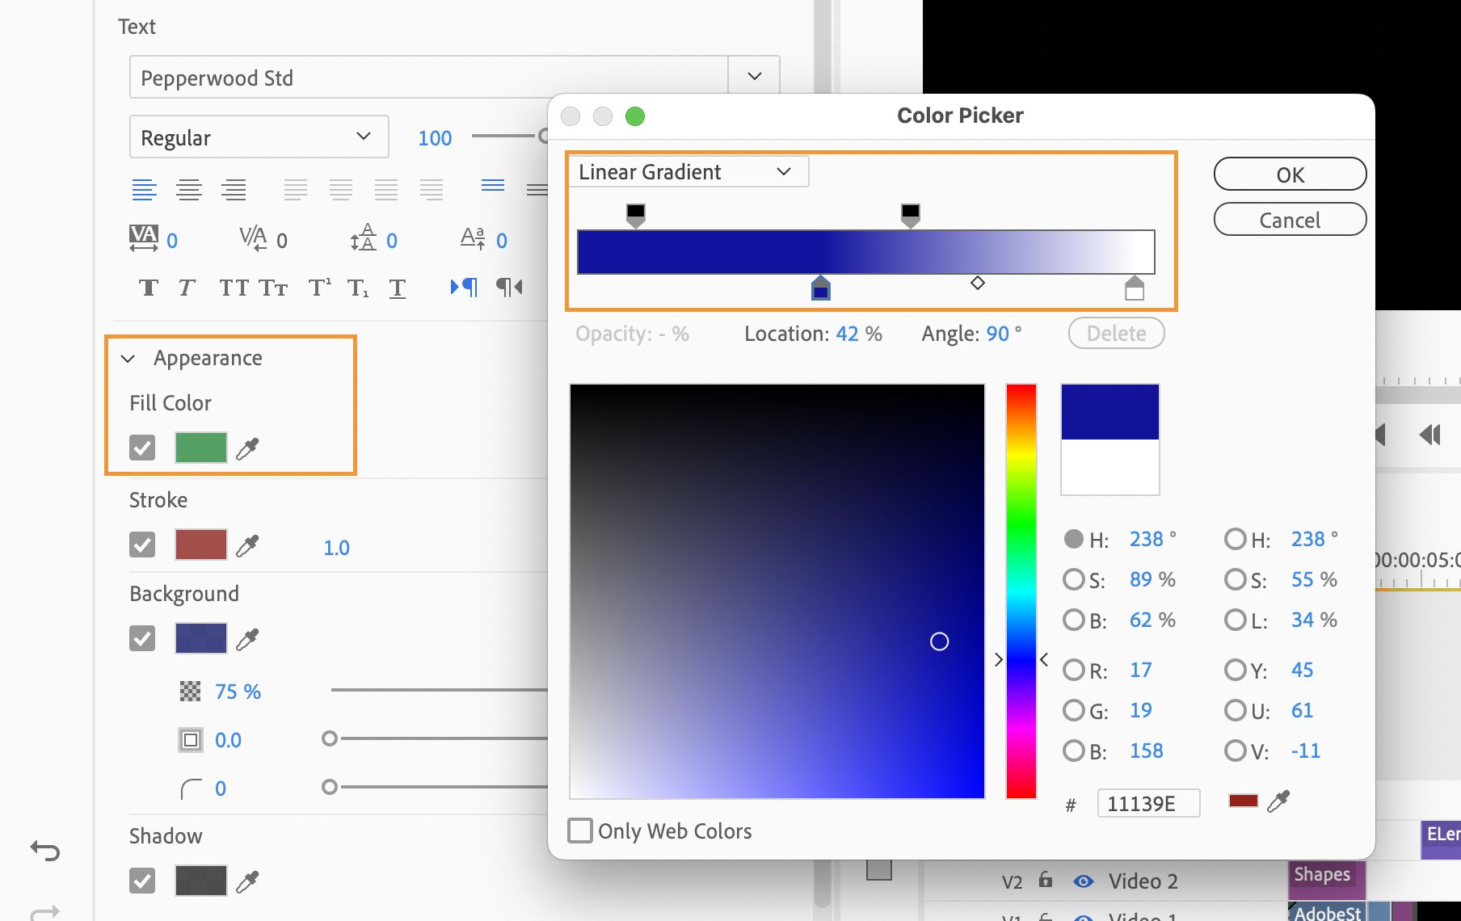Select the blue gradient color stop
Viewport: 1461px width, 921px height.
click(820, 288)
